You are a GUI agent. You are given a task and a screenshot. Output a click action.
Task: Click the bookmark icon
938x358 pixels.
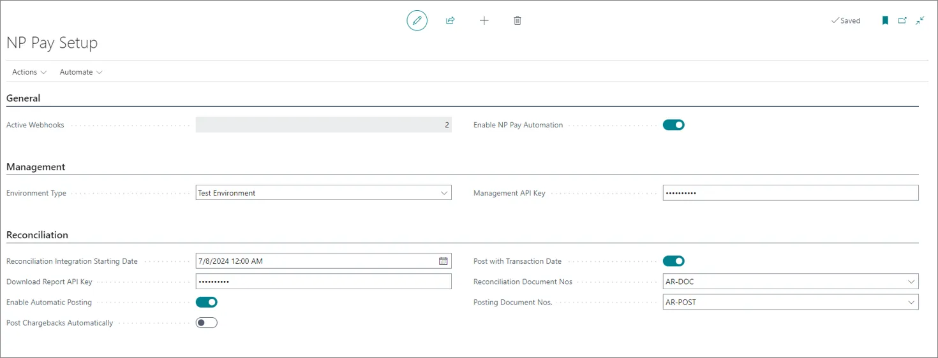point(885,20)
